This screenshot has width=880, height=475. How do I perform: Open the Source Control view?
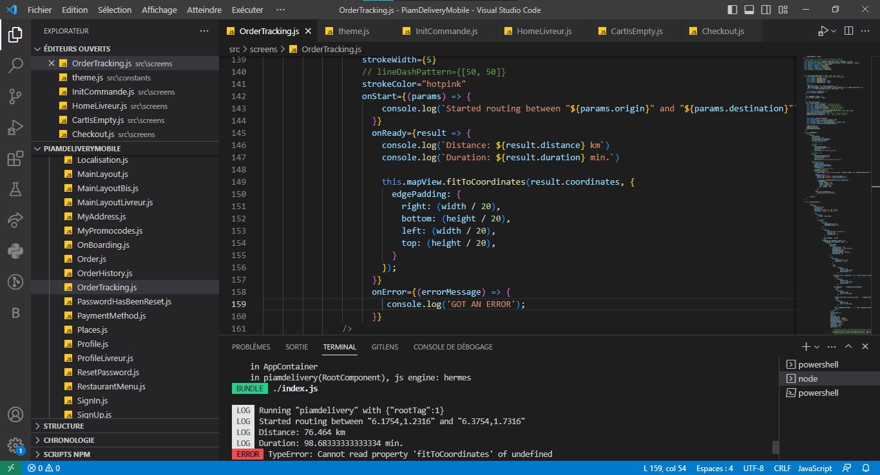point(15,97)
